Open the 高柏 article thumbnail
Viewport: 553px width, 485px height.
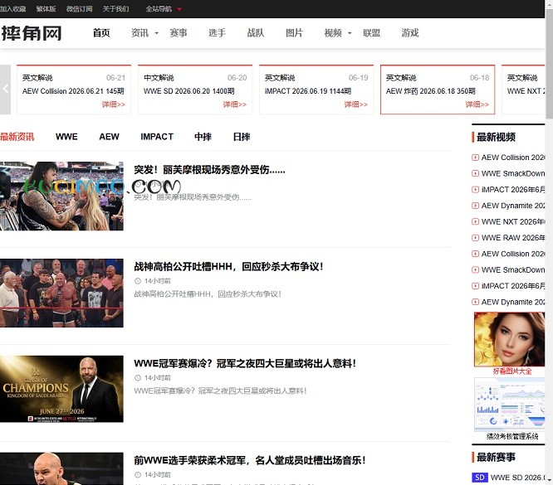[x=61, y=293]
